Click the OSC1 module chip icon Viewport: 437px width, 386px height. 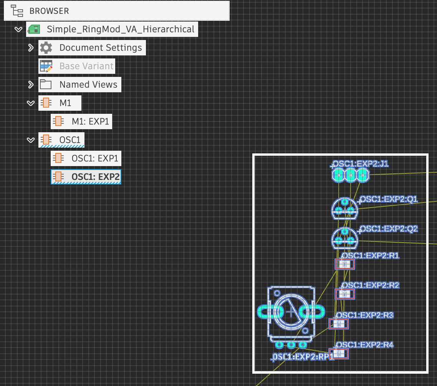pos(46,140)
